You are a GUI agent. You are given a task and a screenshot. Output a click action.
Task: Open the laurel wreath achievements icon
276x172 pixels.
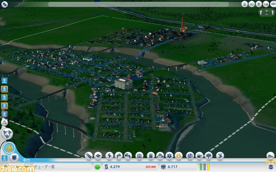(x=251, y=4)
